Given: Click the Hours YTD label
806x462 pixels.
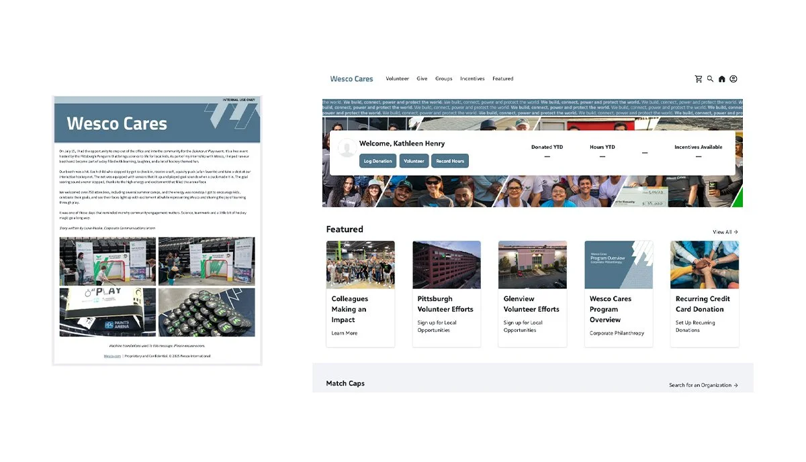Looking at the screenshot, I should pyautogui.click(x=602, y=148).
